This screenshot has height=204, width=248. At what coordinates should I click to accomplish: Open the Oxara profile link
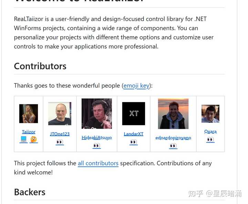click(x=210, y=132)
